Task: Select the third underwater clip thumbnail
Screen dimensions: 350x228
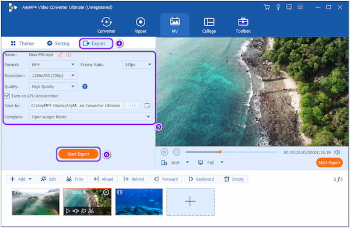Action: (139, 202)
